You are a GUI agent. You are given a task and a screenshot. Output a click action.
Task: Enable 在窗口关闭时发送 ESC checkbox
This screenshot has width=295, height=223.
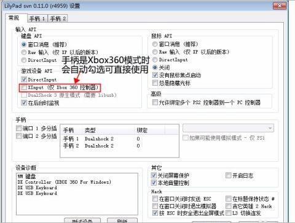point(155,198)
